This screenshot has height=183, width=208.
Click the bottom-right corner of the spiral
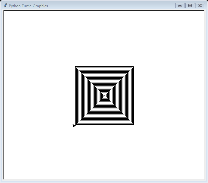133,124
